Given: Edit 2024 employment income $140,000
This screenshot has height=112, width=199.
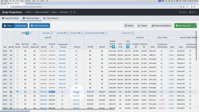Looking at the screenshot, I should point(62,51).
